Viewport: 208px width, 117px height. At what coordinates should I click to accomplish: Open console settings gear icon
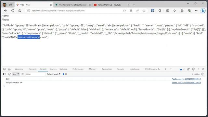(x=203, y=74)
